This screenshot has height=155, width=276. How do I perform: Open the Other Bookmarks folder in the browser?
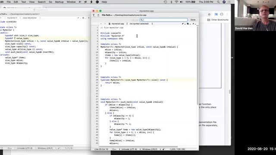(218, 20)
